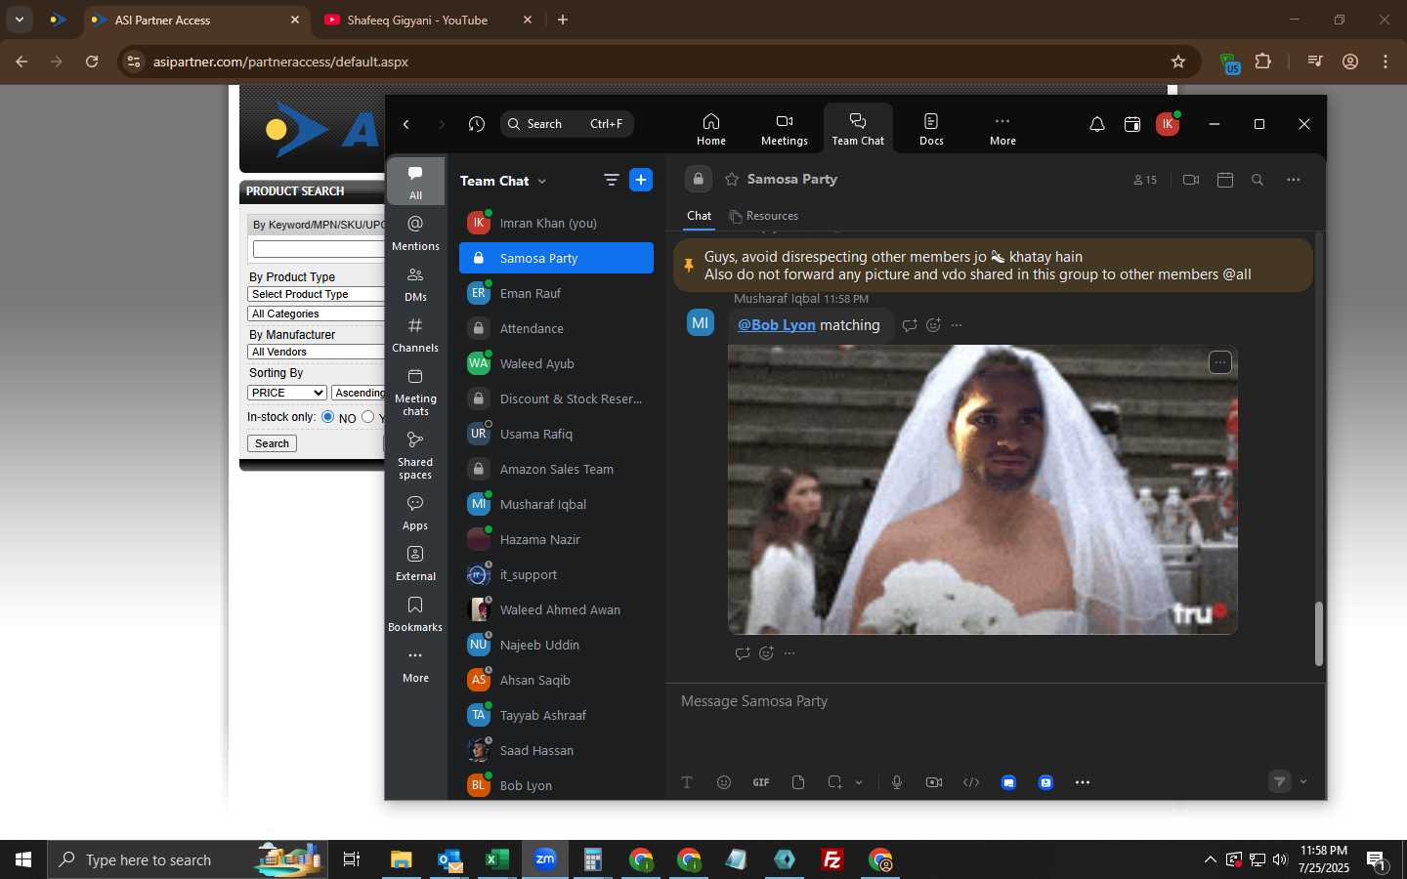
Task: Open External in the sidebar
Action: (415, 563)
